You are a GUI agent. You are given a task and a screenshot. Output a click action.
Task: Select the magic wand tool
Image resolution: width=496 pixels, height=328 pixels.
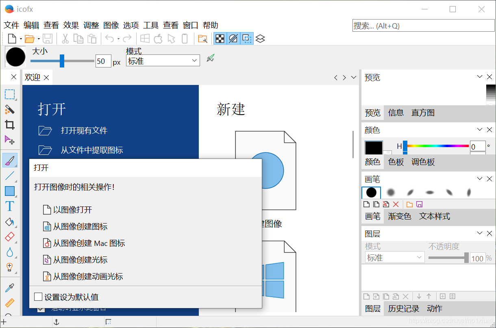[10, 109]
